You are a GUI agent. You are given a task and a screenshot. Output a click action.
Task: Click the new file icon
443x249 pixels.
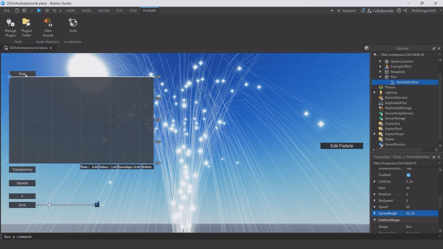(17, 10)
